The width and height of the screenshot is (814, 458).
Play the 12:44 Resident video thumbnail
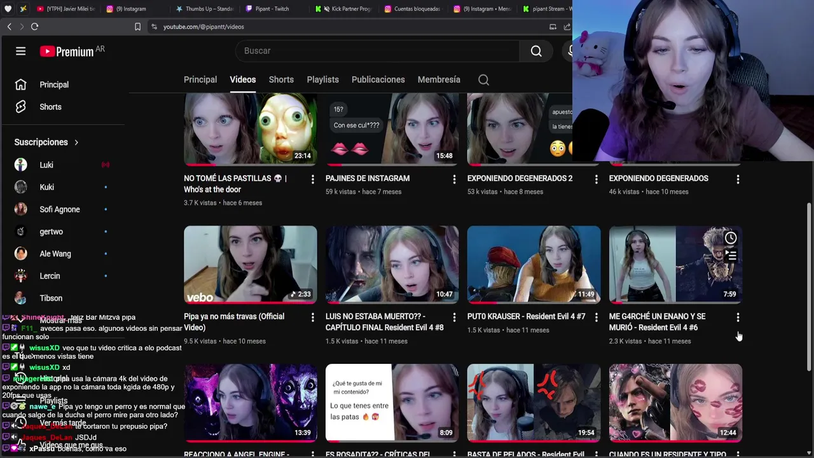(676, 403)
